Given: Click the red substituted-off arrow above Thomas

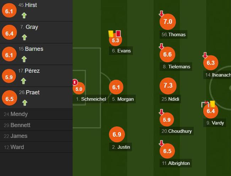Looking at the screenshot, I should pyautogui.click(x=161, y=13).
